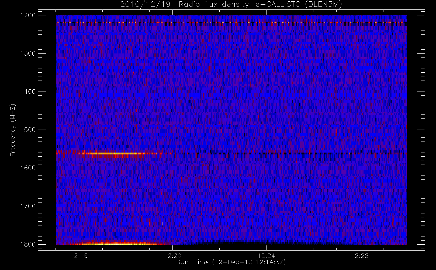The width and height of the screenshot is (436, 270).
Task: Click the plot title '2010/12/19 Radio flux density'
Action: point(231,4)
